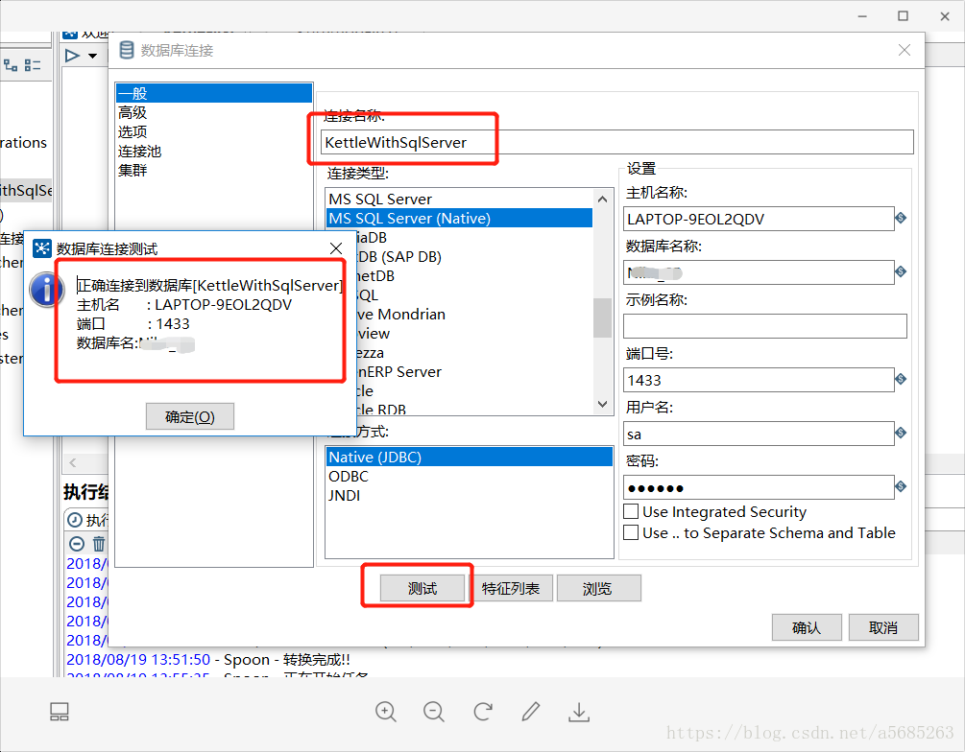Click 确定(O) in the connection test popup
This screenshot has height=752, width=965.
coord(189,417)
